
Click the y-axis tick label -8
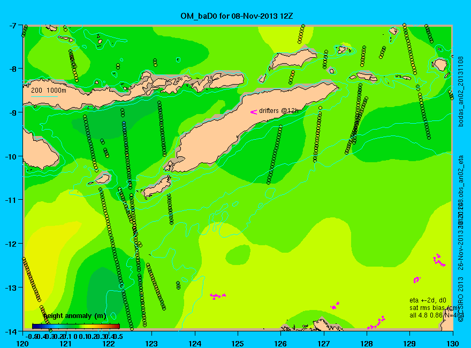coord(12,68)
